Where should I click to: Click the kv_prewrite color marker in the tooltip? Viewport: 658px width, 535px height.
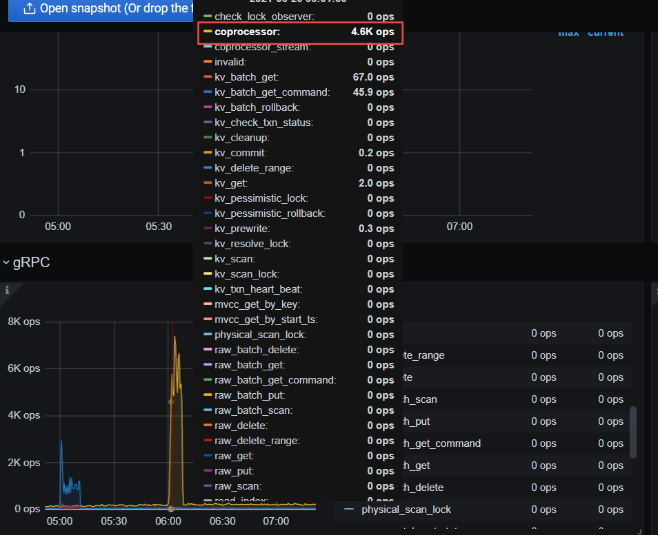click(208, 229)
